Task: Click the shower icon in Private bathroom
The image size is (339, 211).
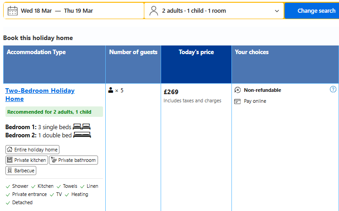Action: [x=54, y=160]
